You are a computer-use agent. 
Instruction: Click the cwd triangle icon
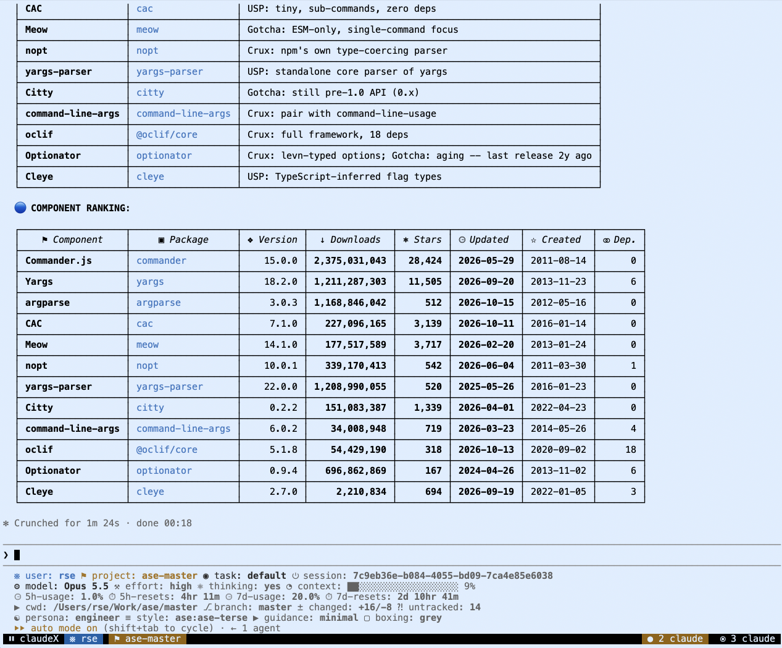coord(17,607)
